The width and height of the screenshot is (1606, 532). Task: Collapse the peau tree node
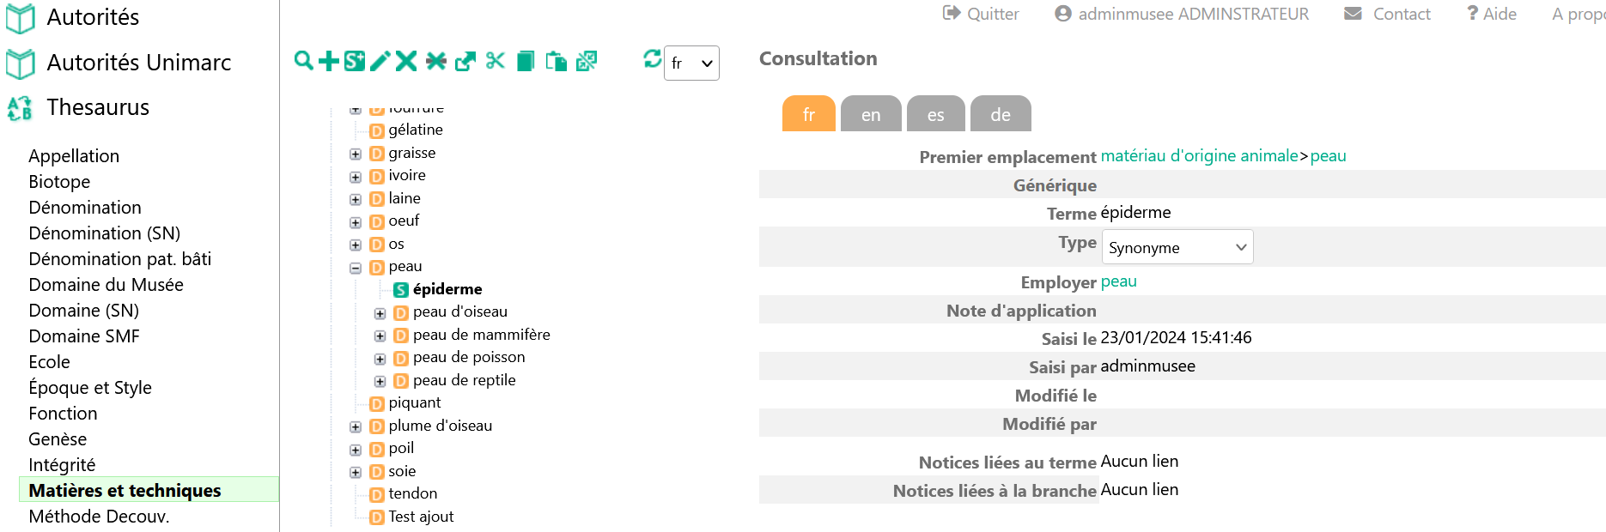coord(356,268)
